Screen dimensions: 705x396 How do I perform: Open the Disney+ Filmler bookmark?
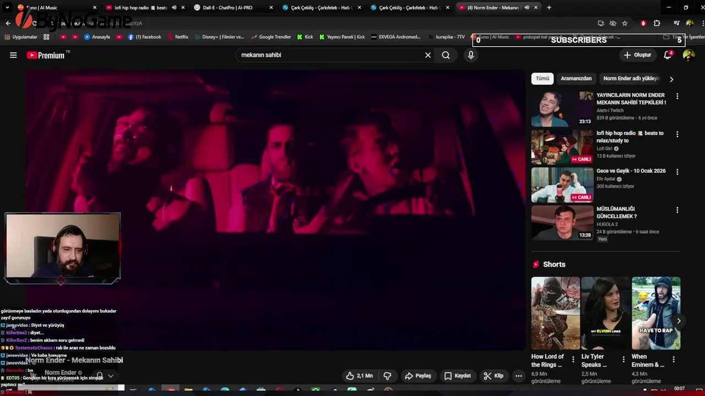tap(219, 37)
